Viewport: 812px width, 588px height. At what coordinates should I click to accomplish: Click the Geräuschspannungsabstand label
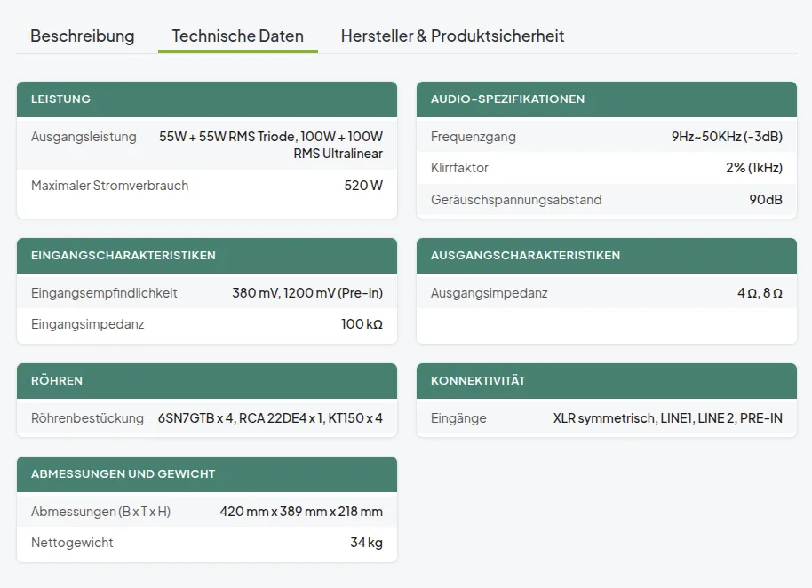point(516,200)
